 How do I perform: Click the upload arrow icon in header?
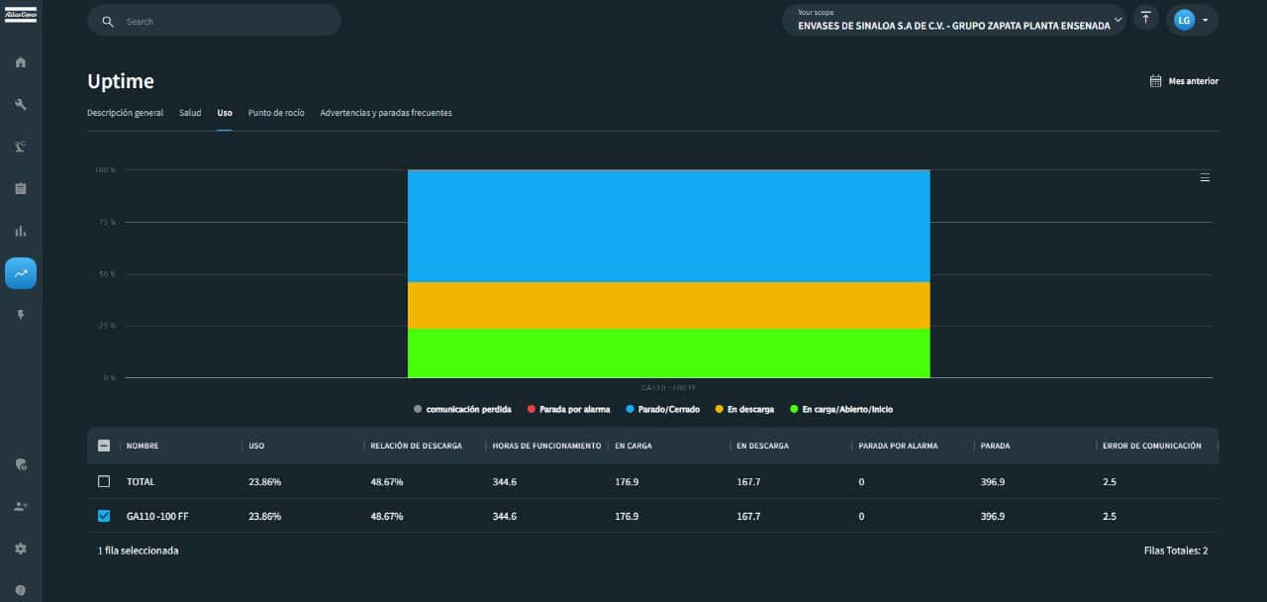(1145, 19)
